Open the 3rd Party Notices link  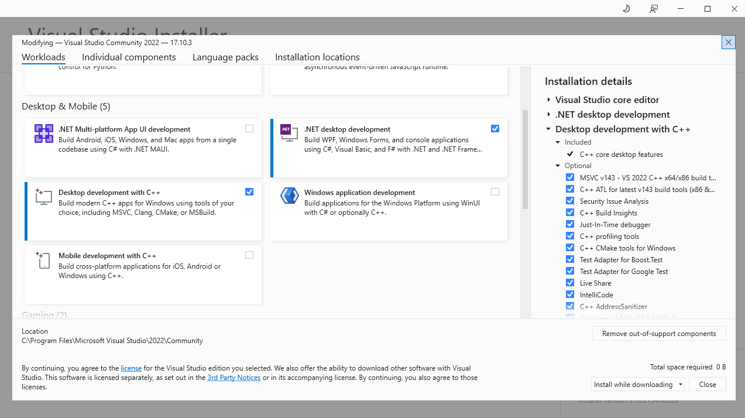coord(234,378)
